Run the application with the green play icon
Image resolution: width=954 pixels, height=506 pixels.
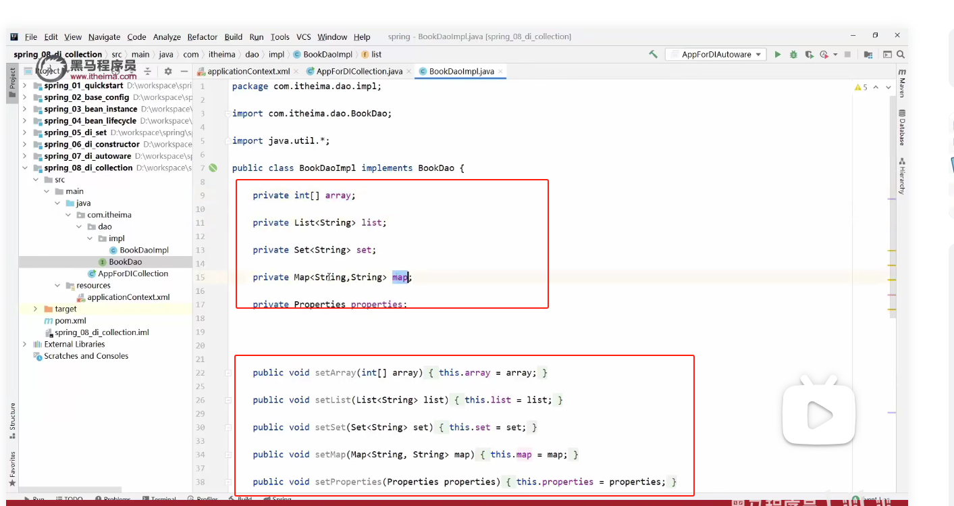[x=778, y=55]
